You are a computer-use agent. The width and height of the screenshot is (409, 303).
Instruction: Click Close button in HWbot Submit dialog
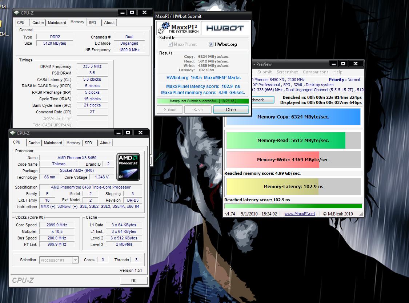[231, 110]
